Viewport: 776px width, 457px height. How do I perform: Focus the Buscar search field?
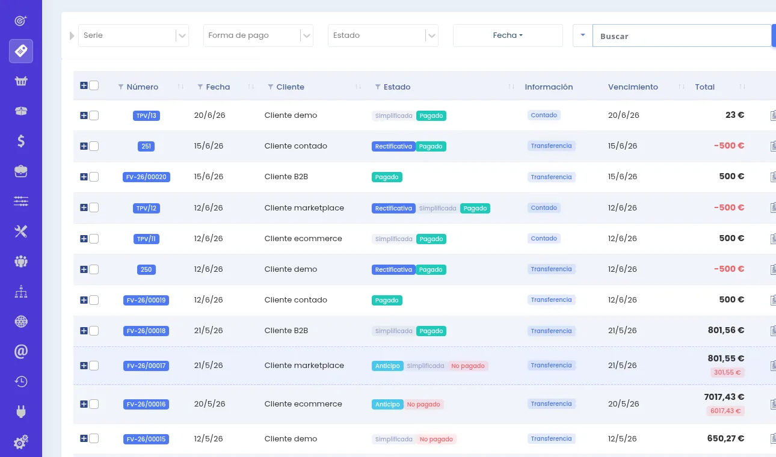click(682, 35)
